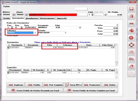This screenshot has width=138, height=101.
Task: Click the Valor Baixa column header
Action: click(x=107, y=45)
